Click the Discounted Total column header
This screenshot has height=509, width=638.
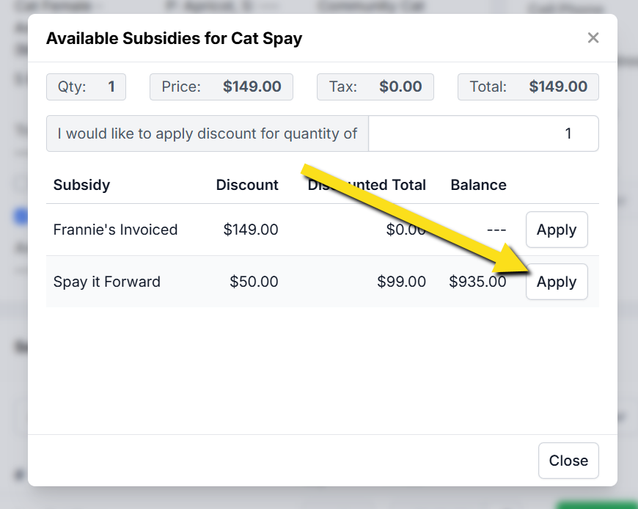pos(367,185)
